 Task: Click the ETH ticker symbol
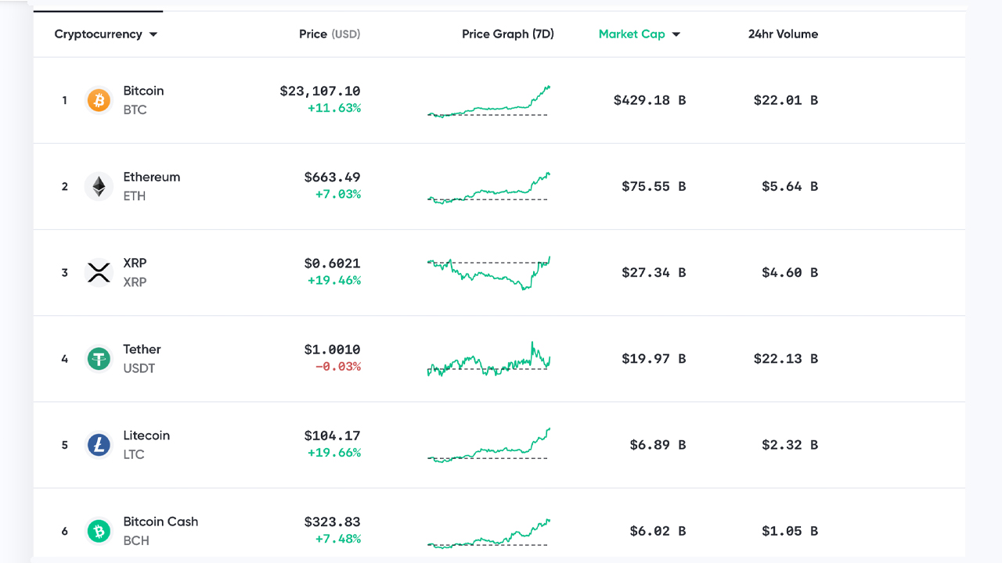point(135,195)
